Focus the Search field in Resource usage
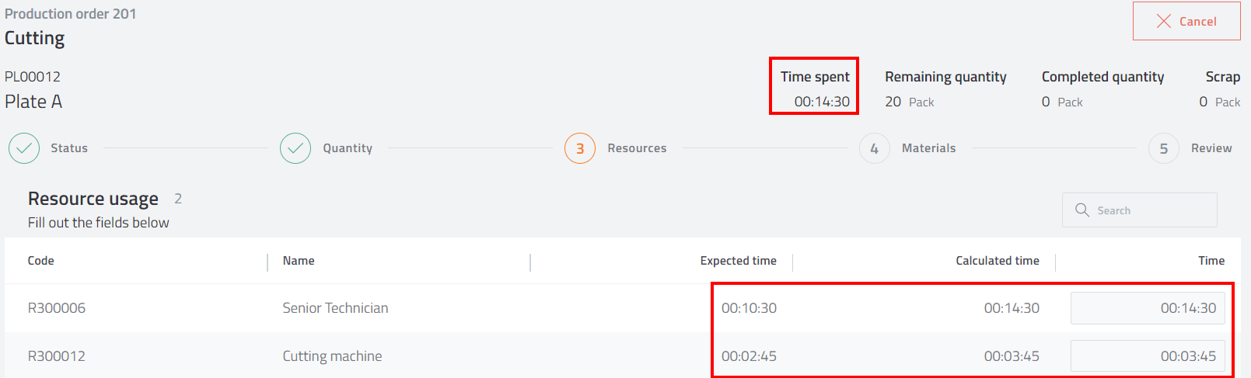Viewport: 1251px width, 378px height. [x=1140, y=210]
